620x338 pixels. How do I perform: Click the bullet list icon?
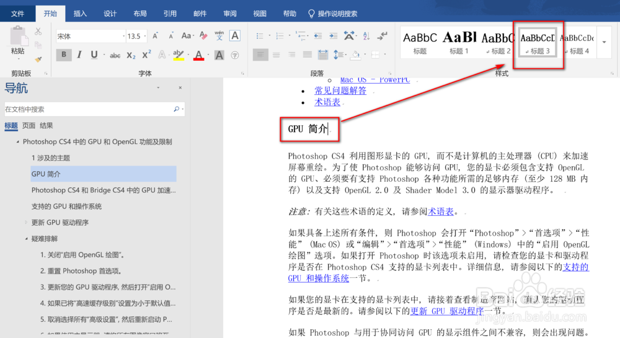[x=260, y=36]
